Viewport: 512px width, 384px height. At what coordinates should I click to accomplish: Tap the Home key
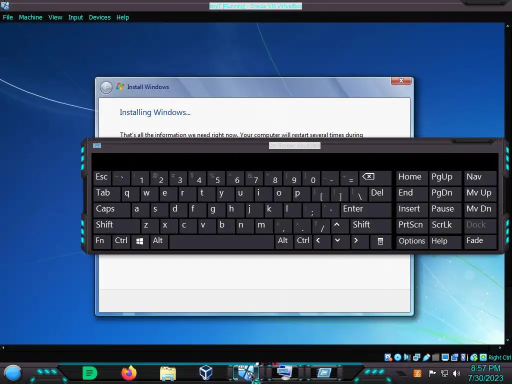tap(412, 178)
